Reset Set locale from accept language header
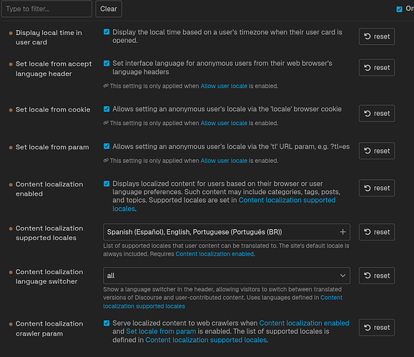The height and width of the screenshot is (357, 414). click(377, 68)
